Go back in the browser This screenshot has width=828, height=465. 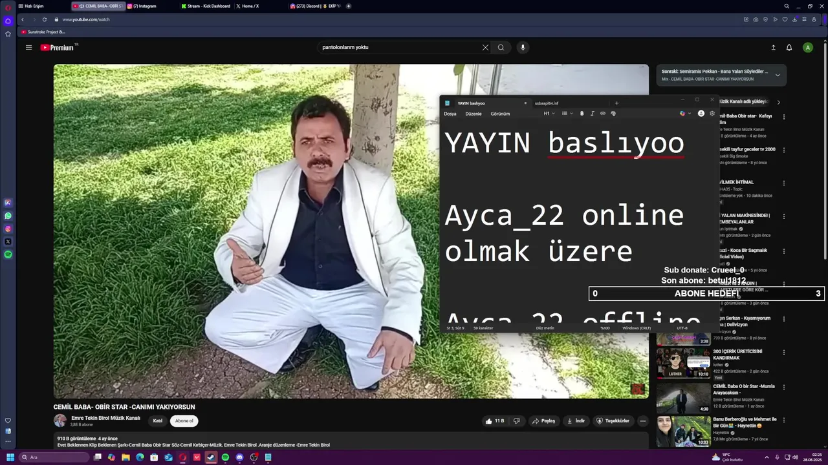(23, 19)
